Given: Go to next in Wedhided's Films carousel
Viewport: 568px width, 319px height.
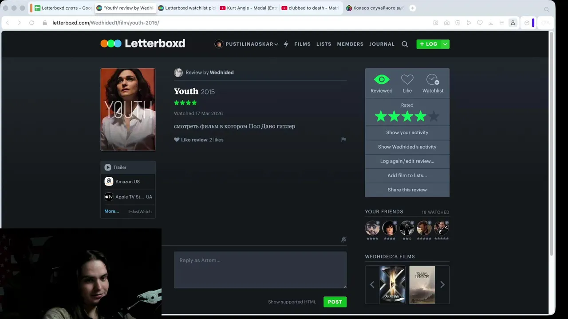Looking at the screenshot, I should pos(442,284).
